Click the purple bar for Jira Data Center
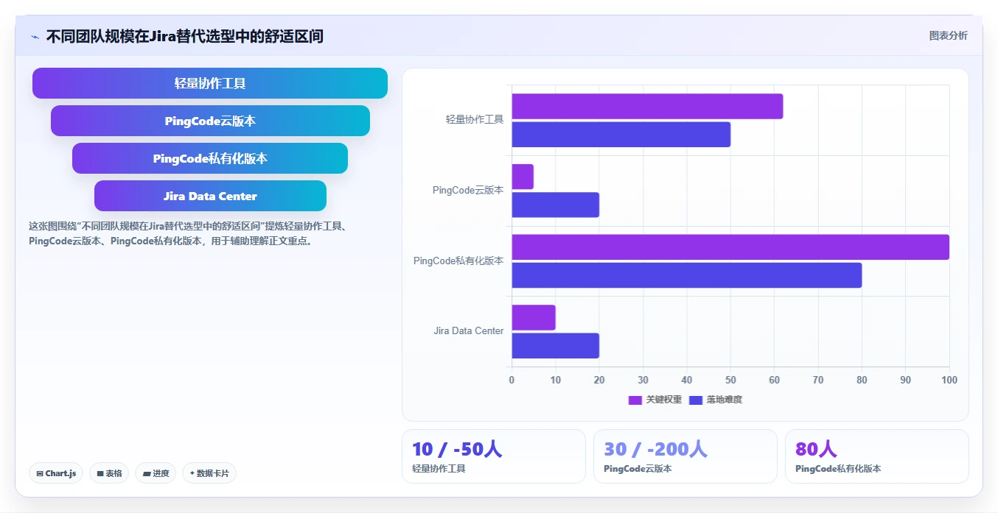 (x=534, y=317)
